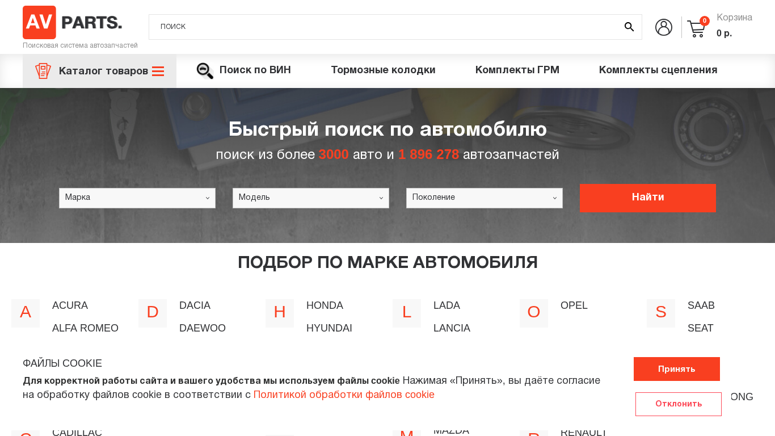Click the ПОИСК search input field
The height and width of the screenshot is (436, 775).
[386, 27]
